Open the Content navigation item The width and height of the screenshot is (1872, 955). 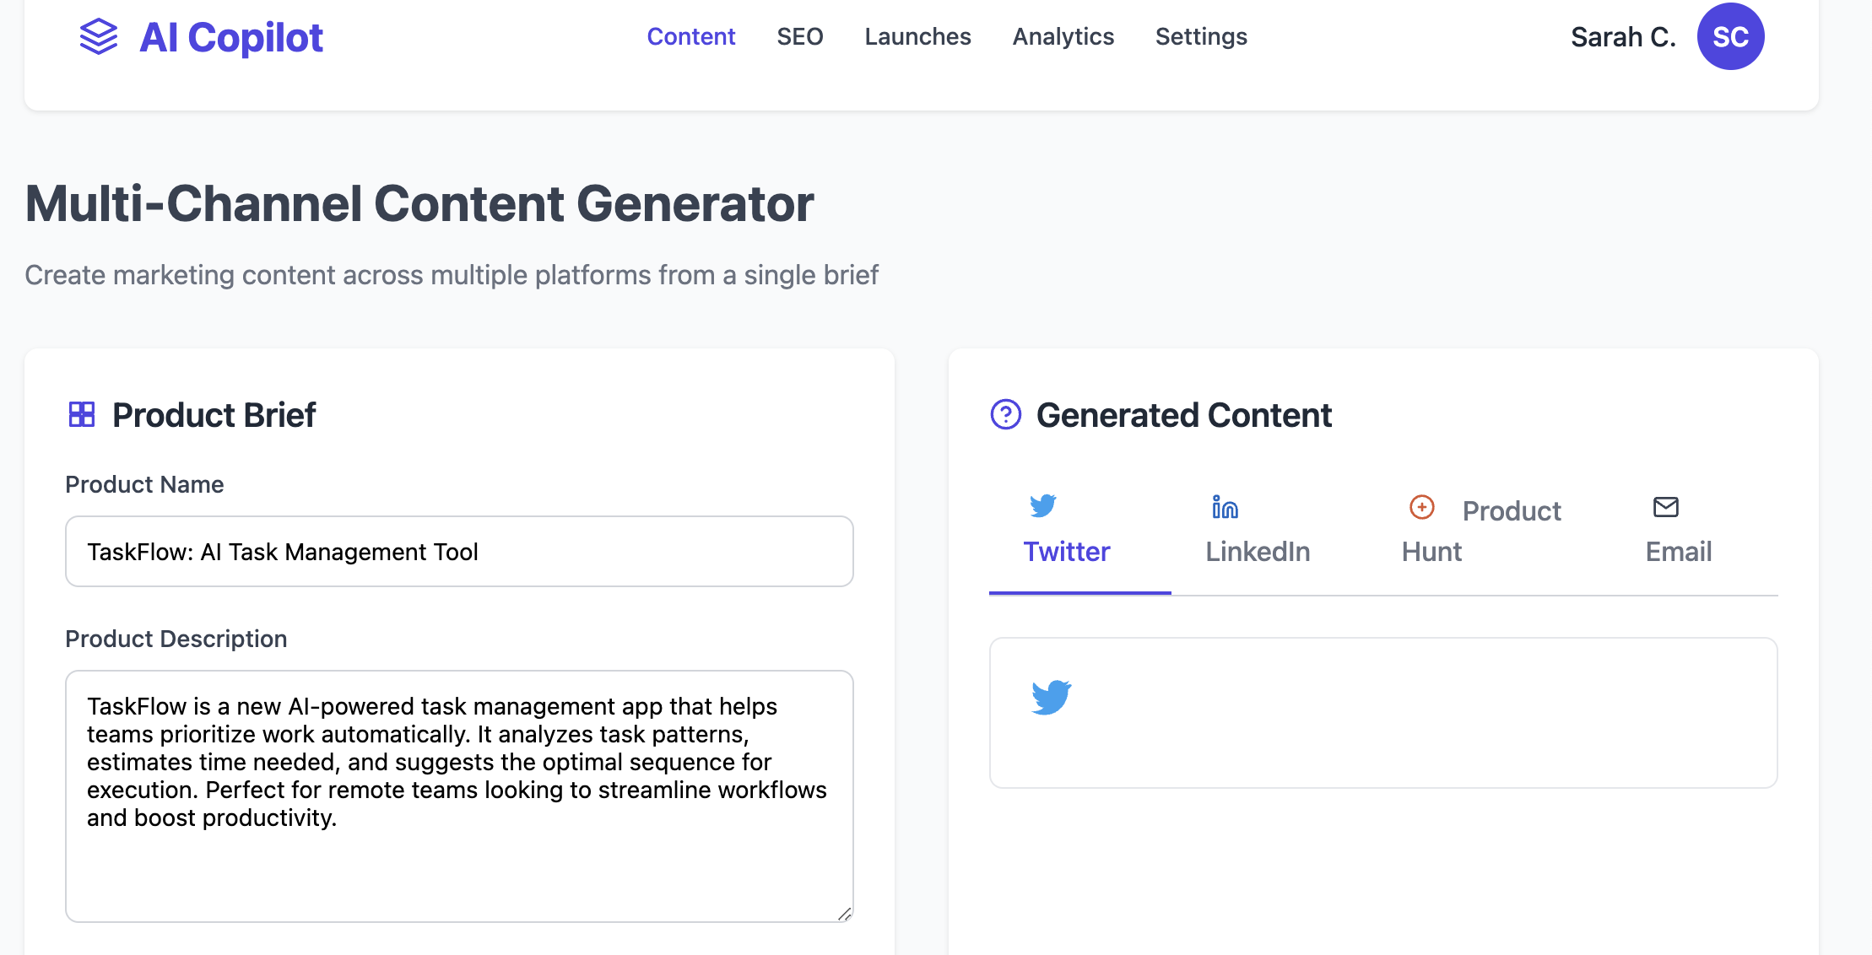click(691, 37)
